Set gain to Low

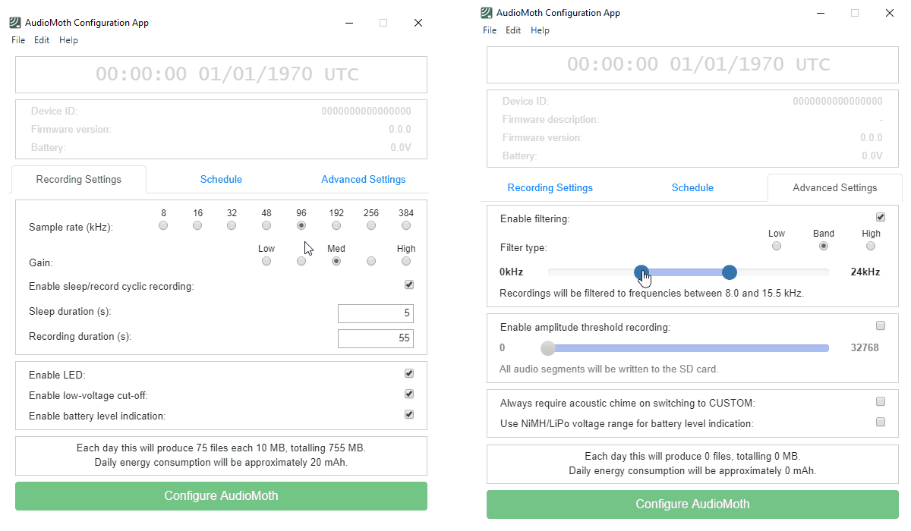266,261
